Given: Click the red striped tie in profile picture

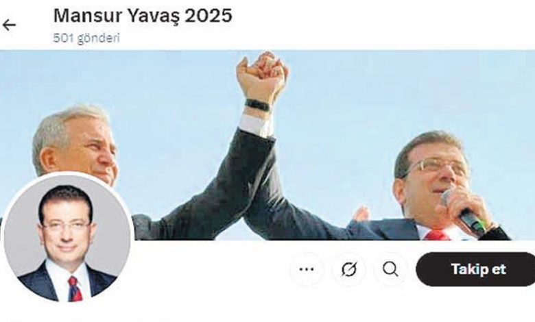Looking at the screenshot, I should coord(75,288).
